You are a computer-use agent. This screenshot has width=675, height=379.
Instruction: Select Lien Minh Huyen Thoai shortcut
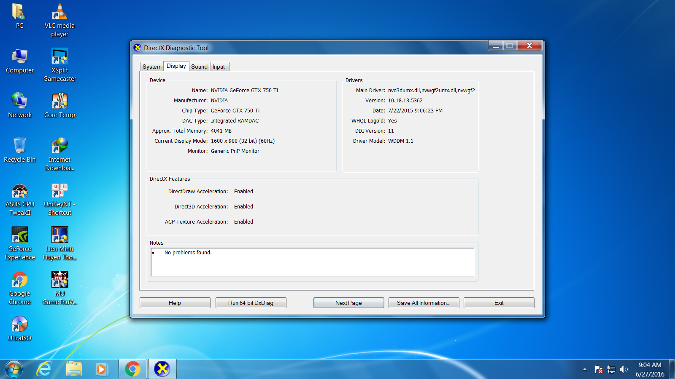59,243
